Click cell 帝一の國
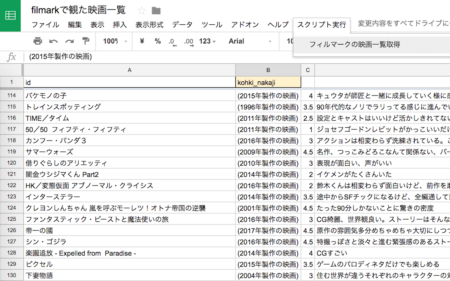Image resolution: width=450 pixels, height=281 pixels. (x=129, y=230)
